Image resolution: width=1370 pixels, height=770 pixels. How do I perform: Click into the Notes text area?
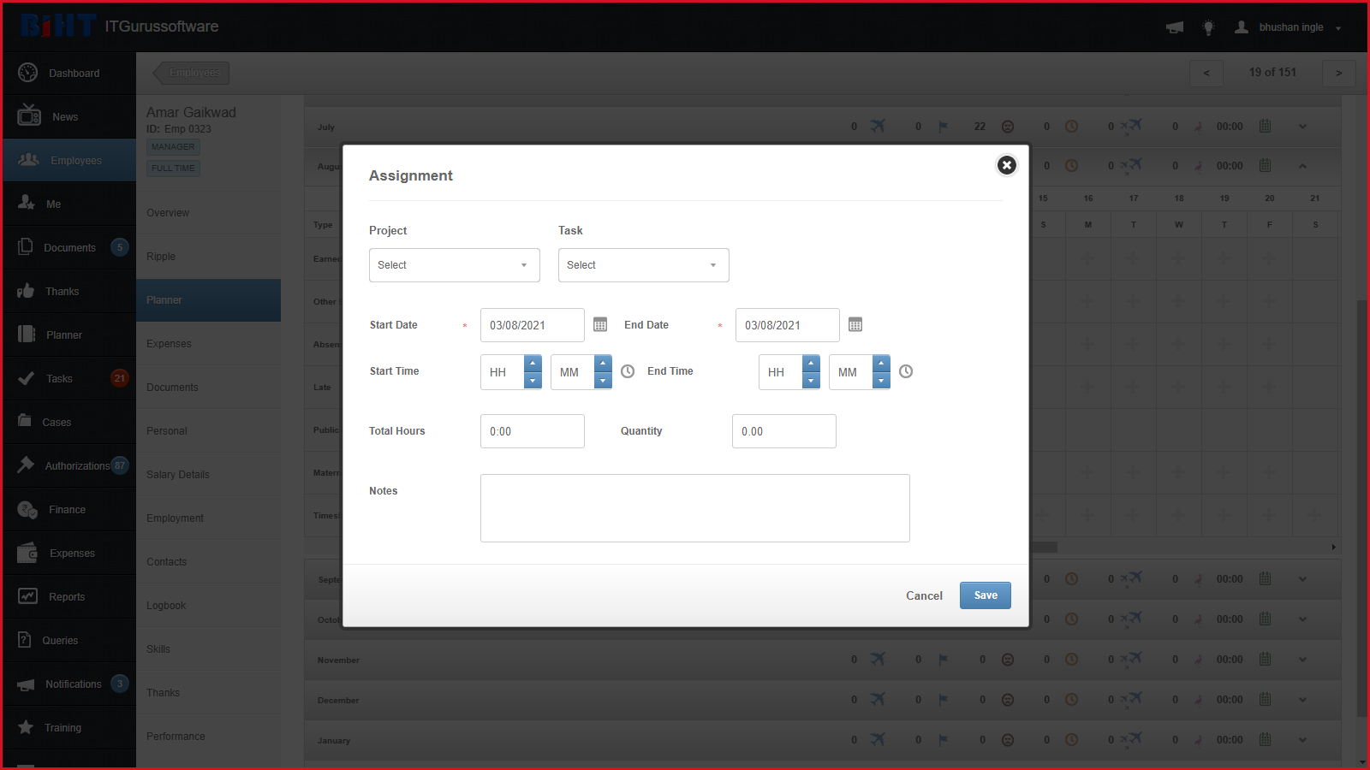(695, 508)
